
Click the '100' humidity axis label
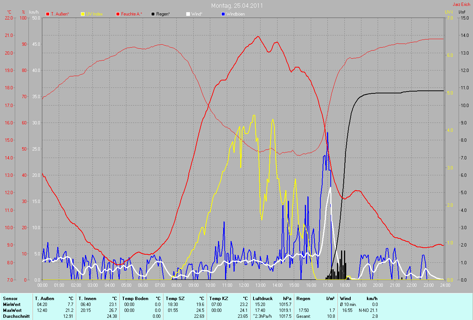(x=23, y=18)
